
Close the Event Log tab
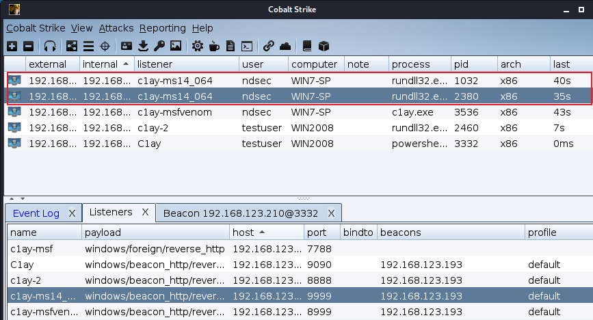(x=72, y=213)
